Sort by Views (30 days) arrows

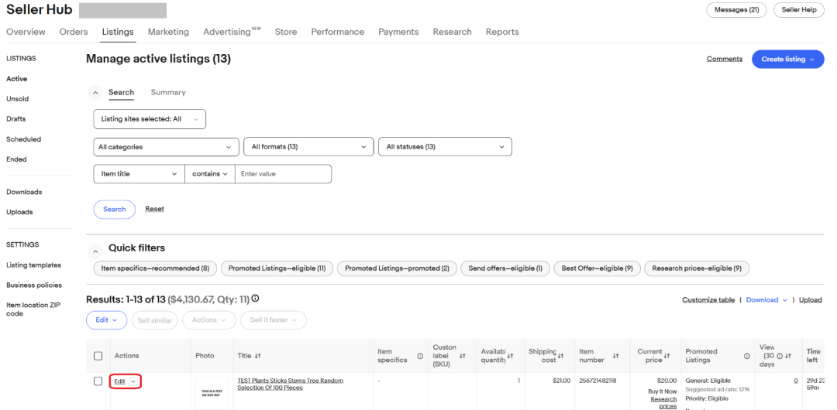(788, 356)
